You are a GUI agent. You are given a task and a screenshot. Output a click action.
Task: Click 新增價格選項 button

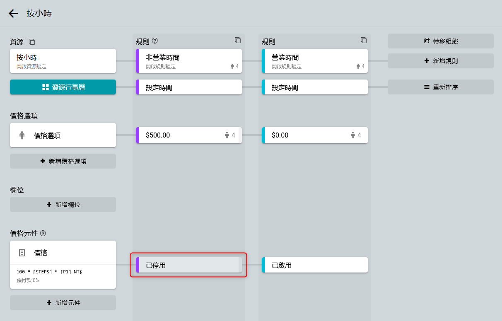[63, 161]
